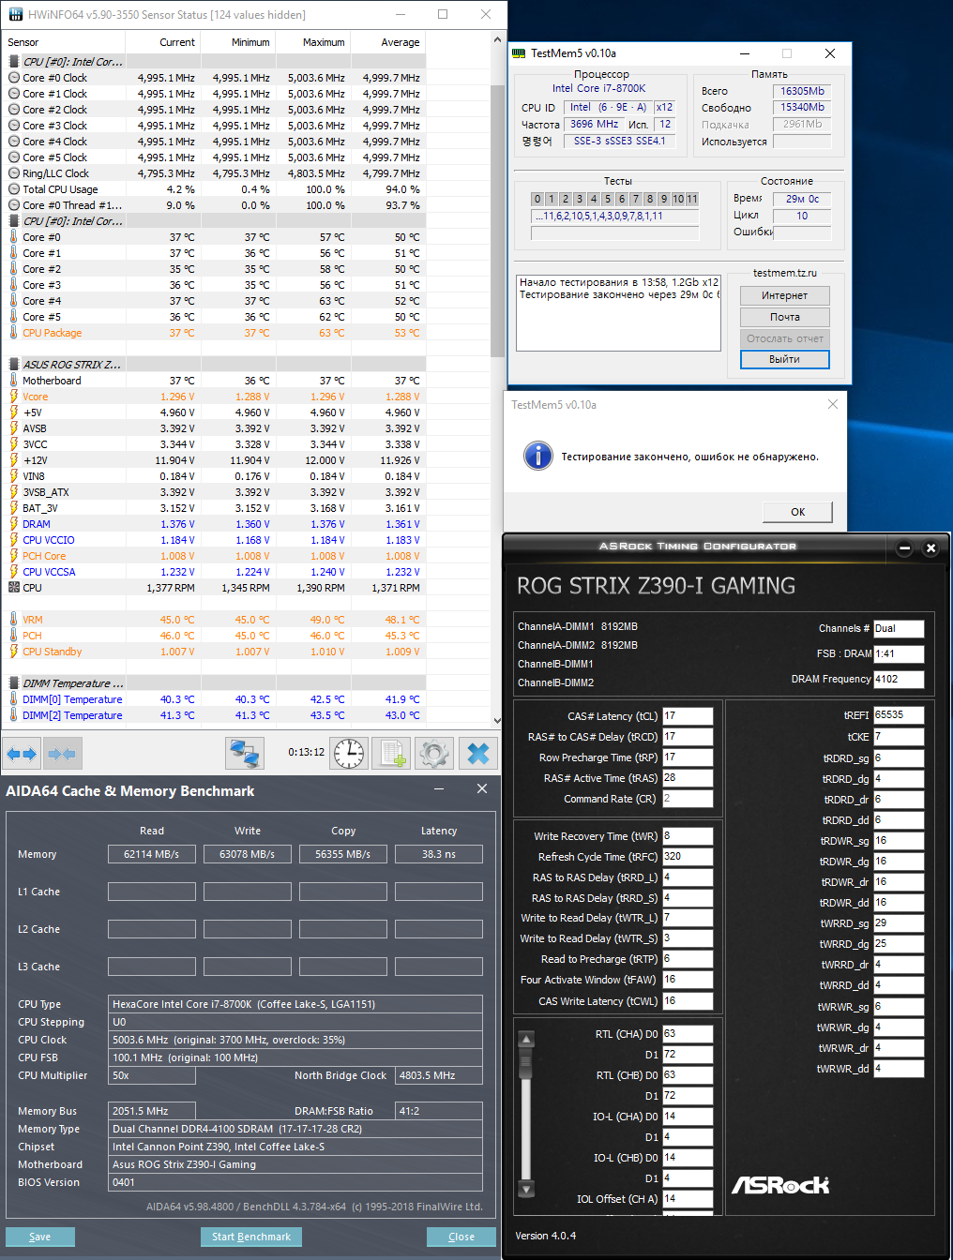The width and height of the screenshot is (953, 1260).
Task: Click the Sensor column header in HWiNFO
Action: 64,42
